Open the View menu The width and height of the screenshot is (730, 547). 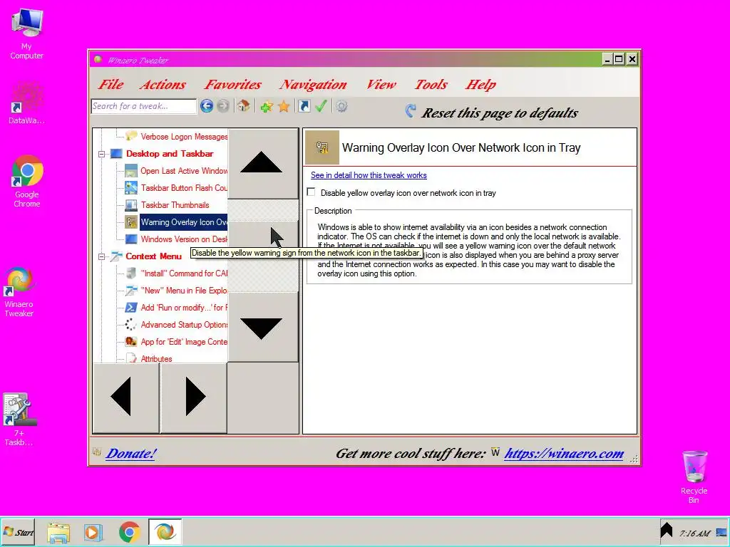tap(381, 84)
